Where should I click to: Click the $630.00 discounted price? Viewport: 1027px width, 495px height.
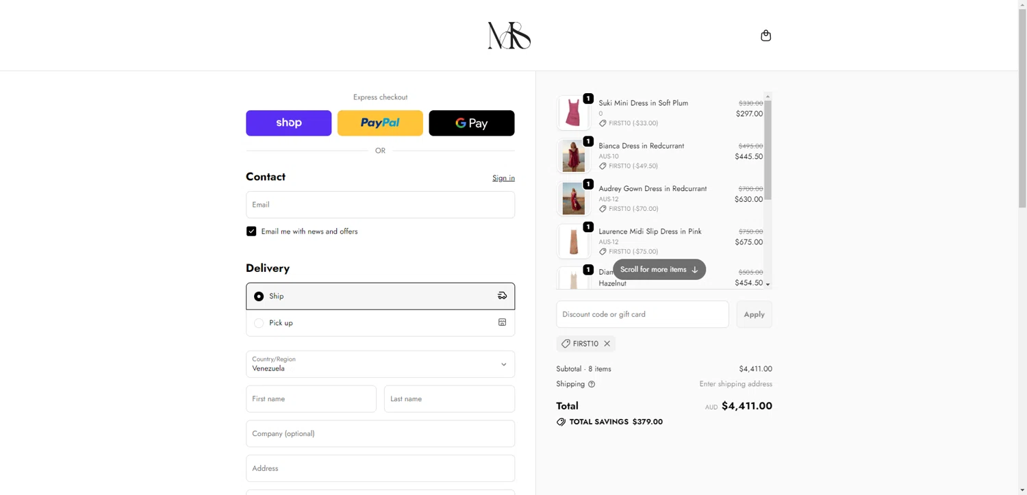748,199
